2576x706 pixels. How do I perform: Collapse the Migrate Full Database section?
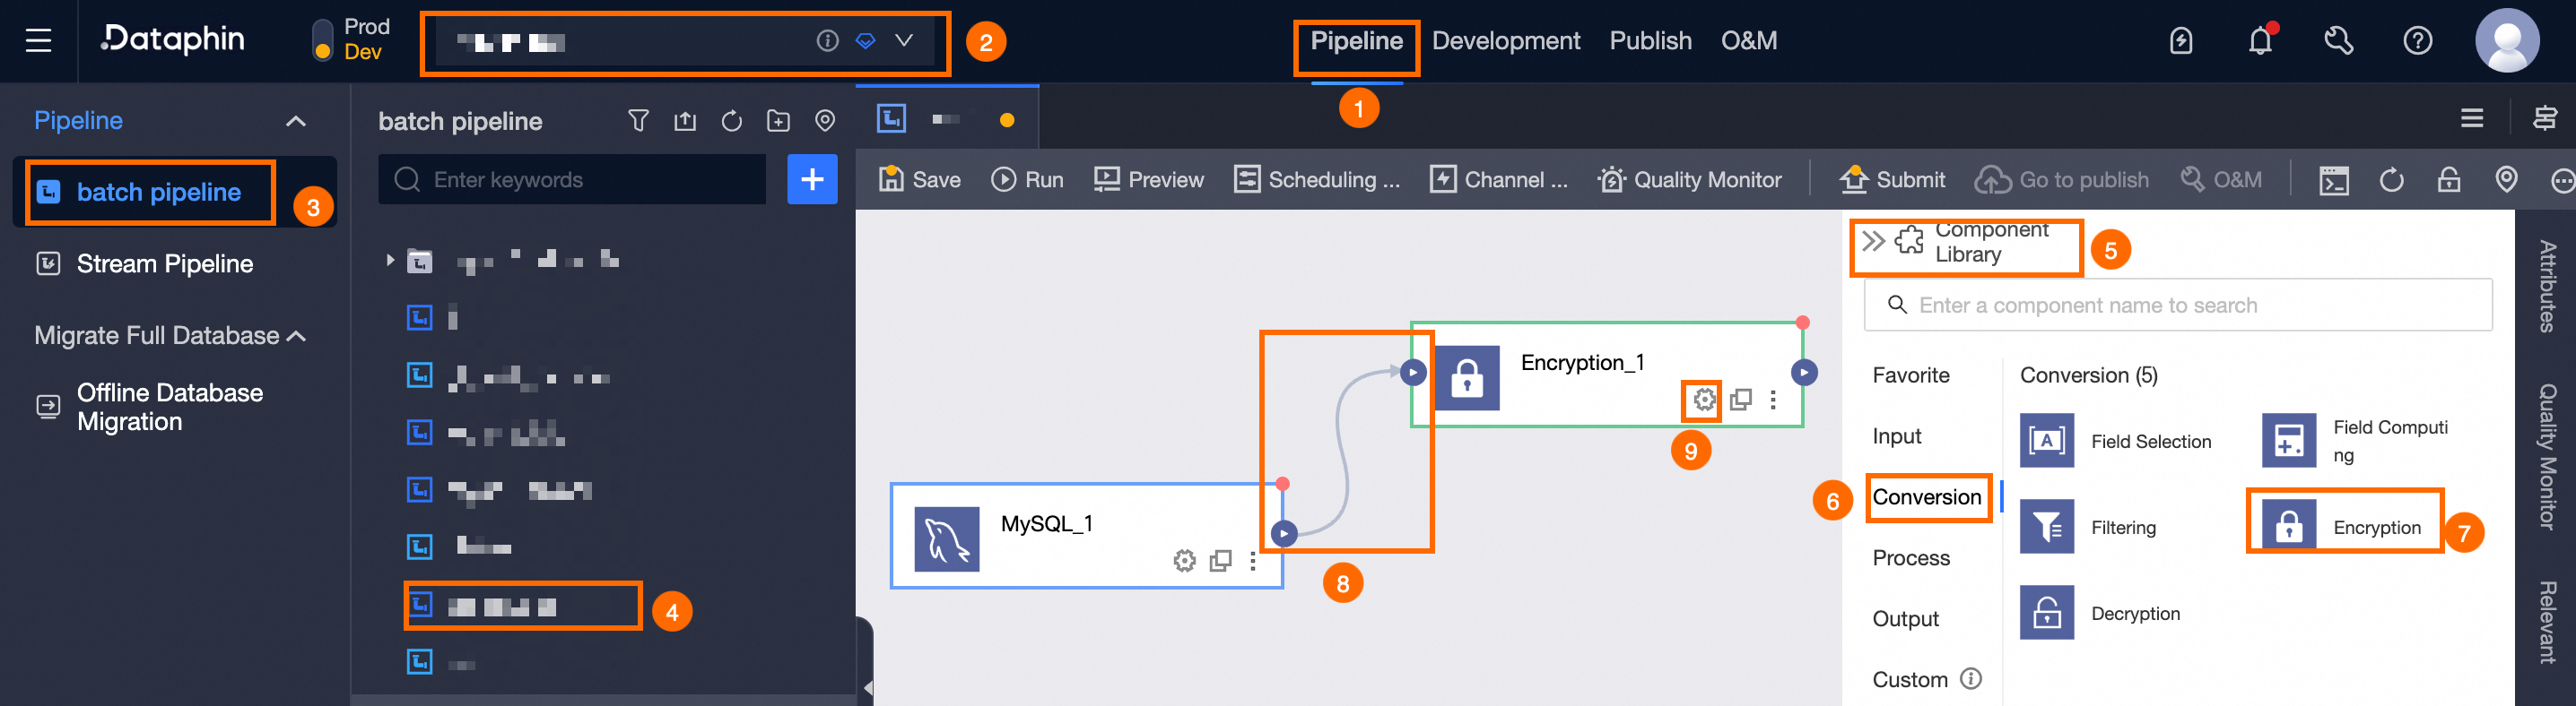tap(296, 337)
